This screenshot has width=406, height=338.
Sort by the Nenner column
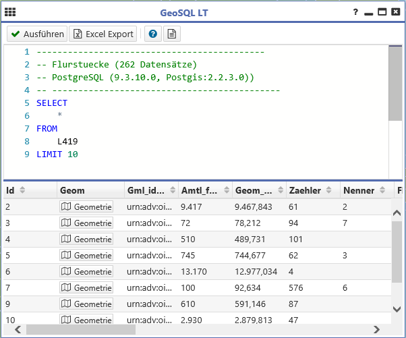pos(382,190)
